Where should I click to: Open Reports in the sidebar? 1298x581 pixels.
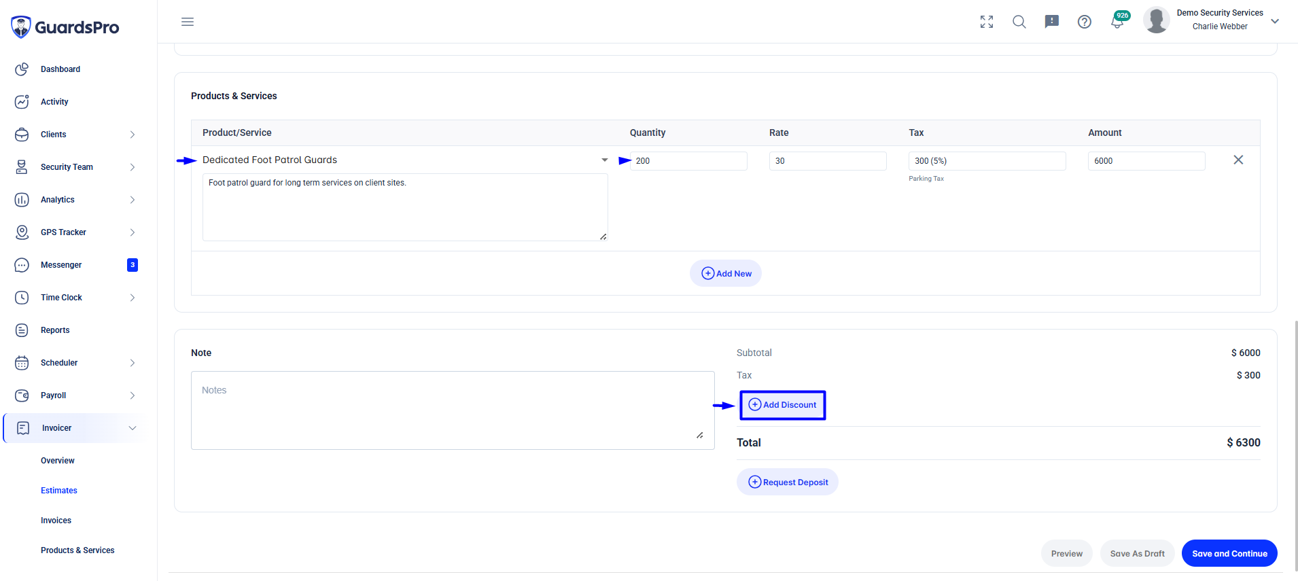55,330
